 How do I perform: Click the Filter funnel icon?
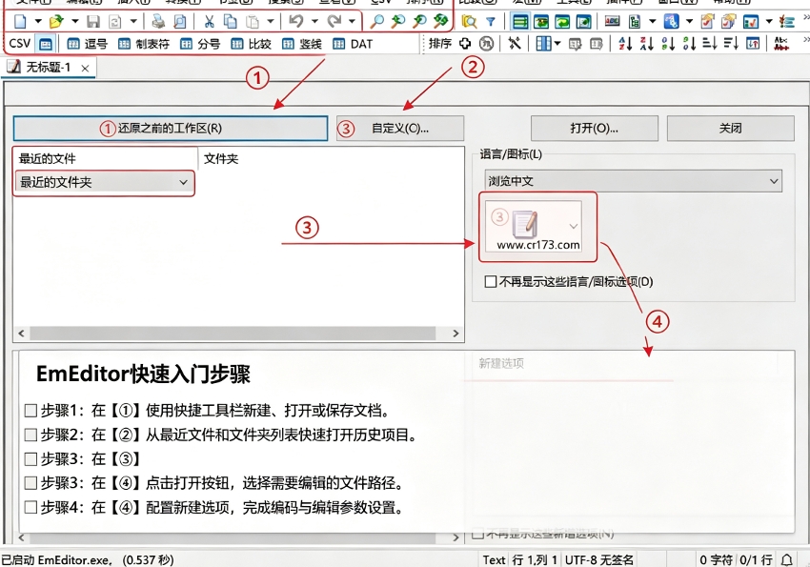pyautogui.click(x=490, y=22)
